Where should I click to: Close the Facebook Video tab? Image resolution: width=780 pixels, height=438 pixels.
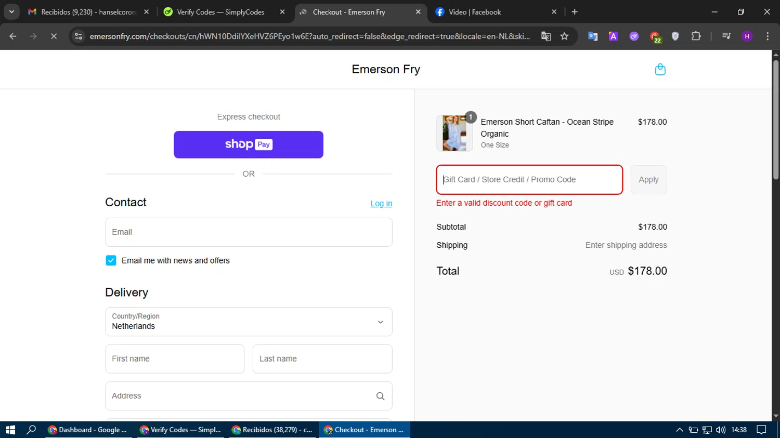[x=554, y=12]
